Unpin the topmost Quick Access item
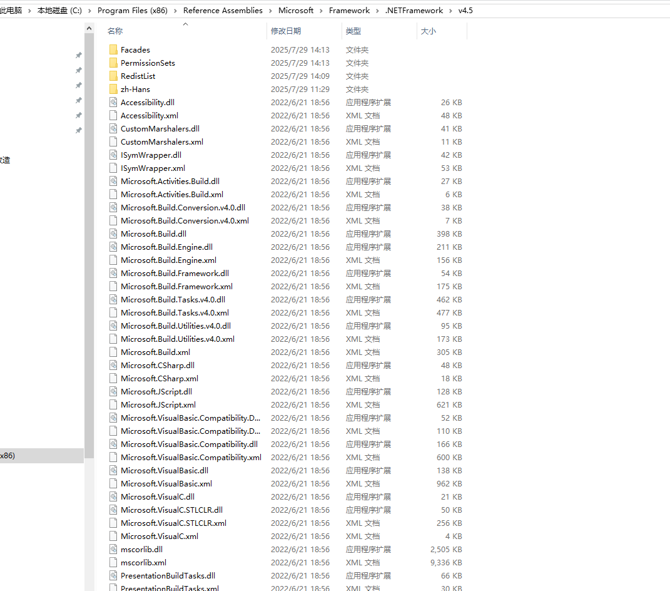670x591 pixels. [78, 54]
